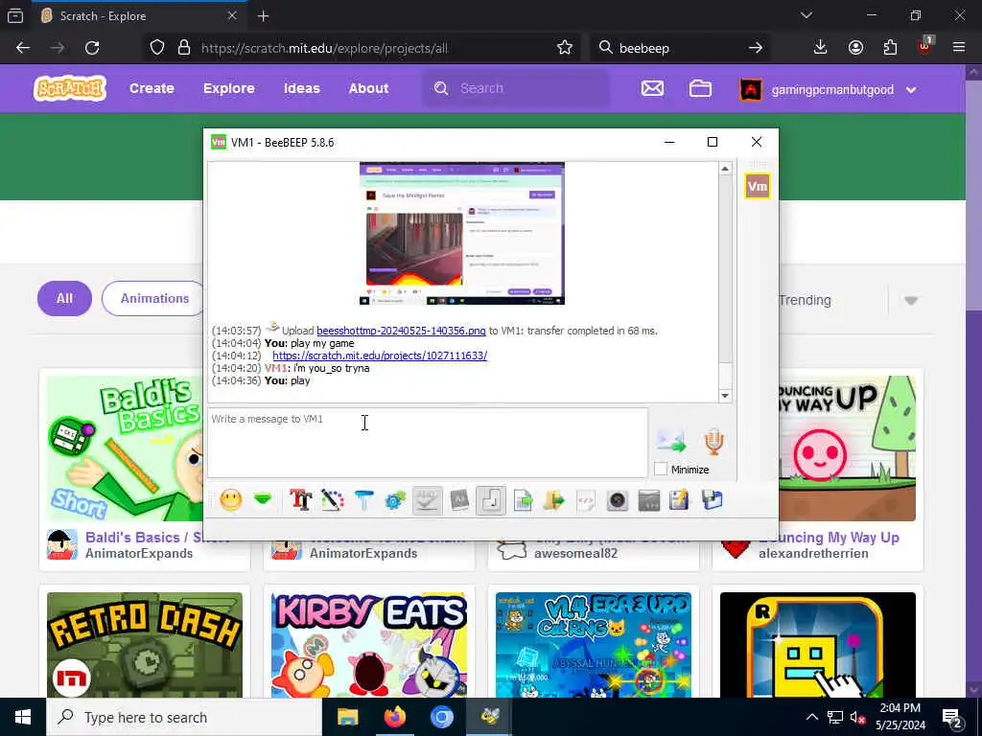The image size is (982, 736).
Task: Check the Minimize checkbox in BeeBEEP
Action: [660, 469]
